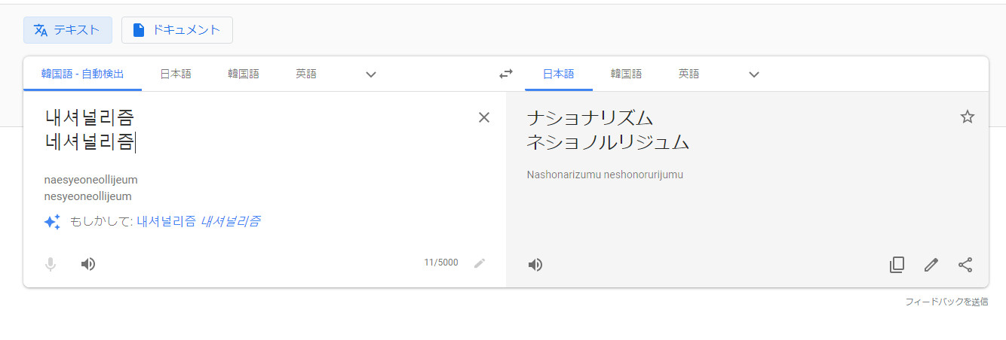1006x340 pixels.
Task: Switch to テキスト translation mode
Action: pyautogui.click(x=68, y=30)
